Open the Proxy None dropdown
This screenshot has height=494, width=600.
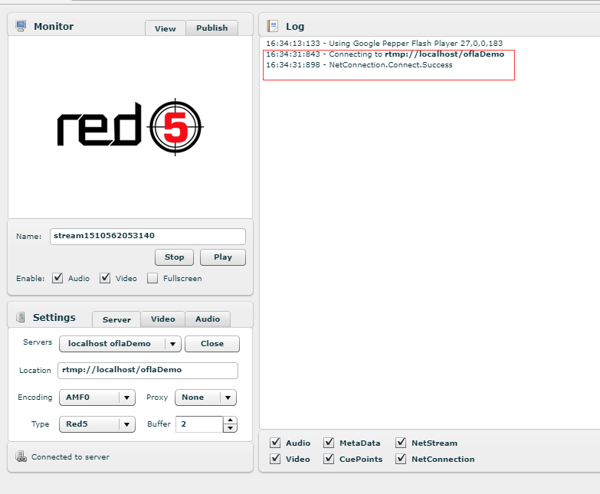(205, 397)
